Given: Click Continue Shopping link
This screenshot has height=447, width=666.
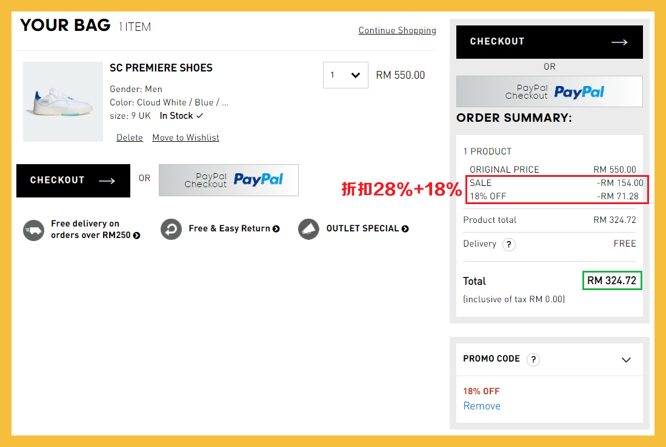Looking at the screenshot, I should pos(397,30).
